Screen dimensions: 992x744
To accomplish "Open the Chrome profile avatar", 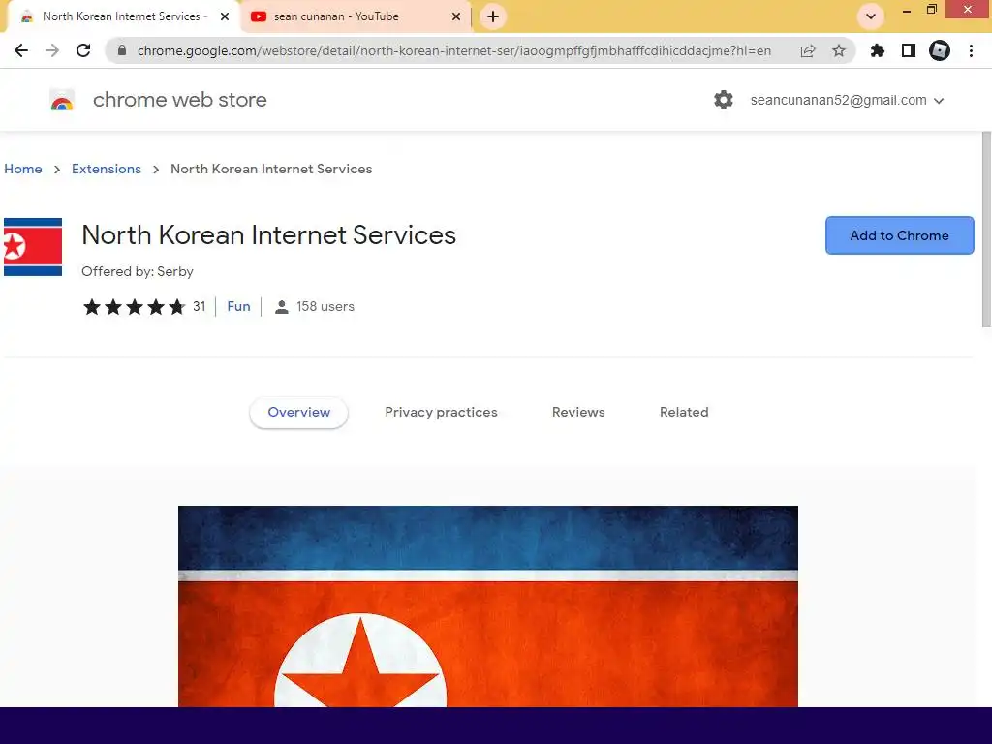I will 940,50.
